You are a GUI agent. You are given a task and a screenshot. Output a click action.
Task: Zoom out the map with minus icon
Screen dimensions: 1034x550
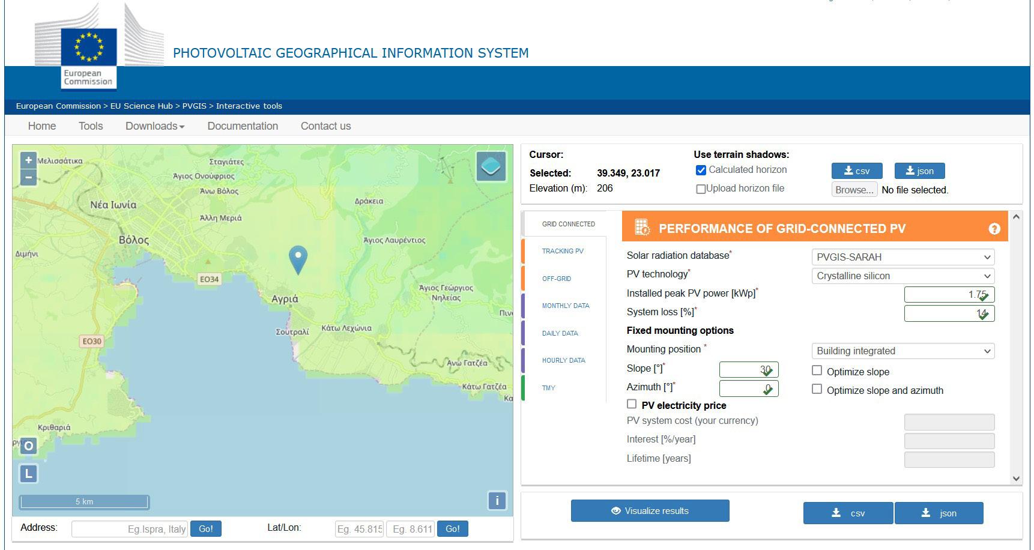pyautogui.click(x=28, y=177)
